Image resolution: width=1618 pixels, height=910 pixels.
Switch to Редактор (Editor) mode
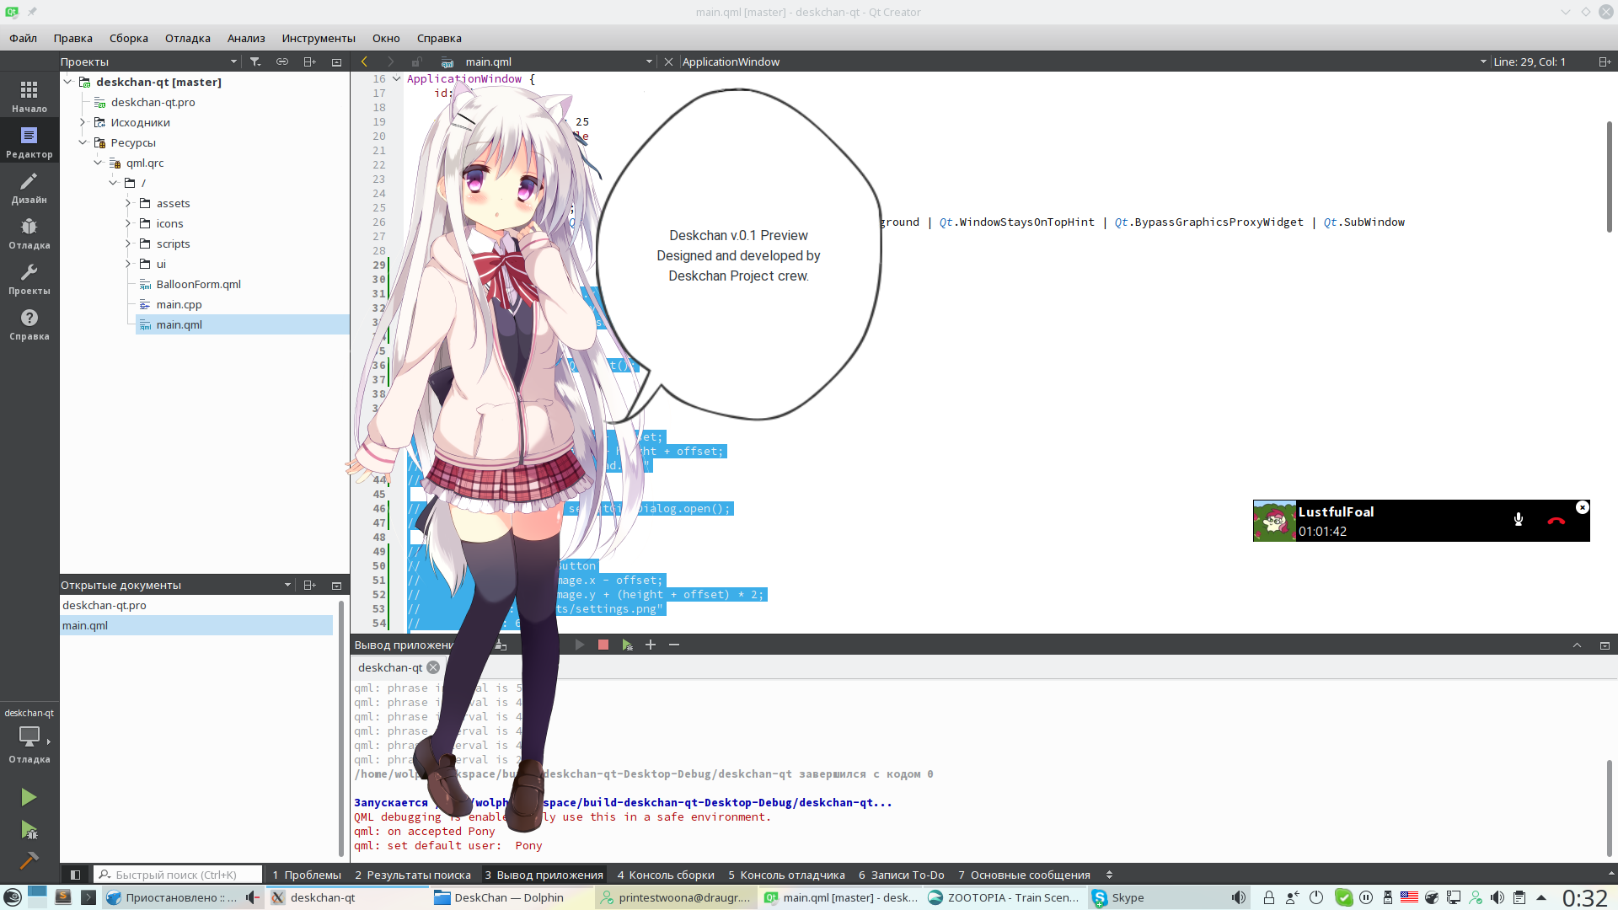(x=29, y=142)
